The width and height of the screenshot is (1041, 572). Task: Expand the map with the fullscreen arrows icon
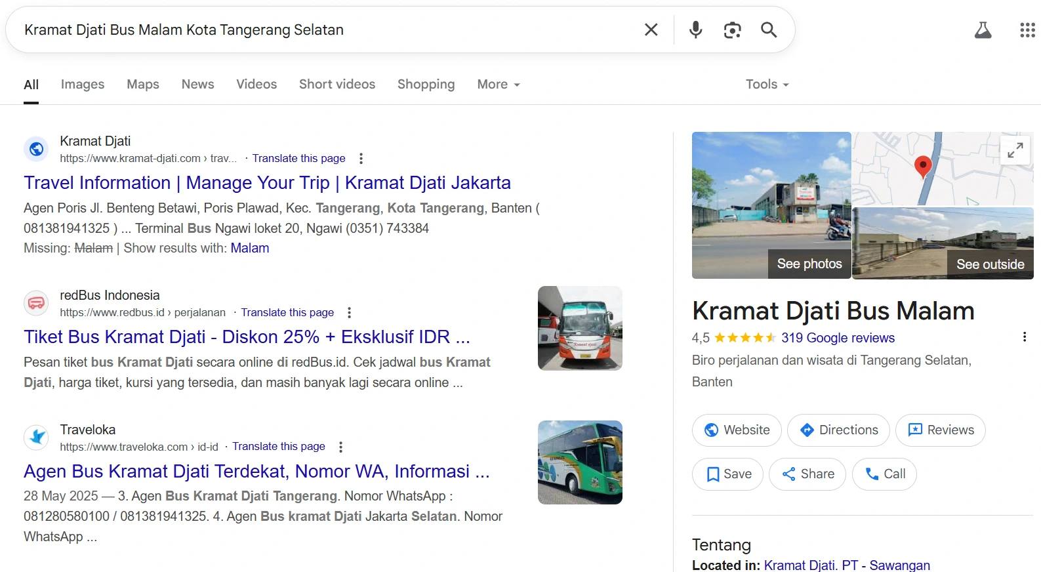coord(1015,150)
